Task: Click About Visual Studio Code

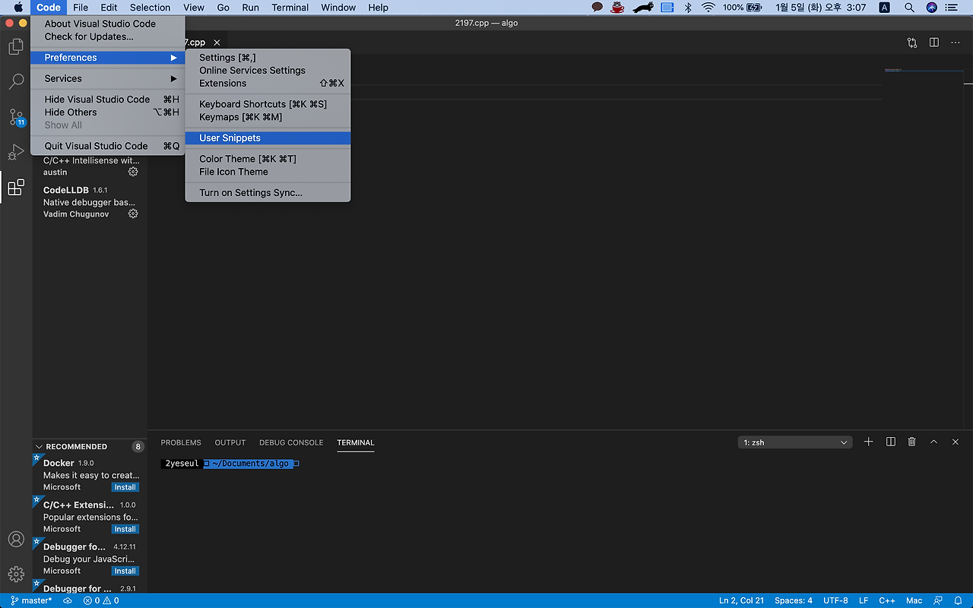Action: (107, 24)
